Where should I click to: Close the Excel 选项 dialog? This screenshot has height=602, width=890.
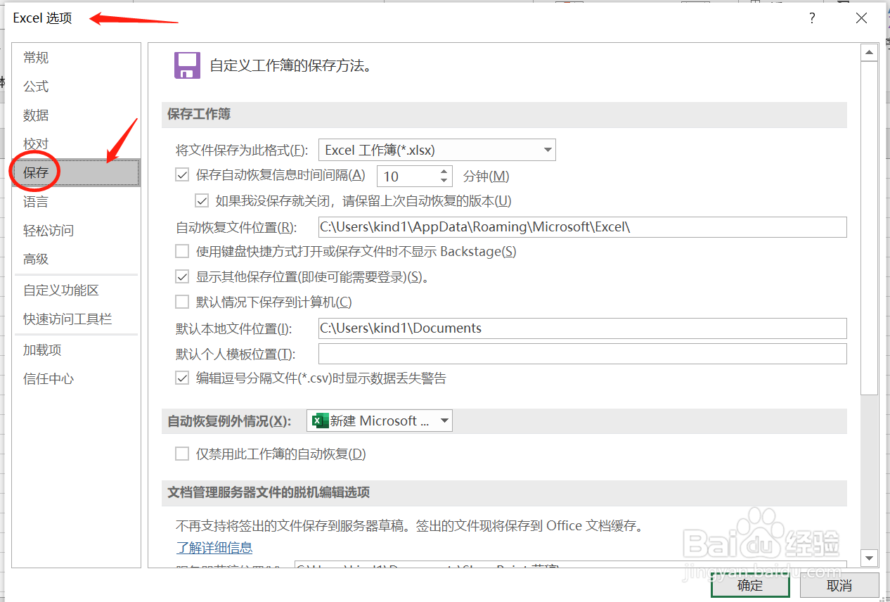(x=861, y=18)
